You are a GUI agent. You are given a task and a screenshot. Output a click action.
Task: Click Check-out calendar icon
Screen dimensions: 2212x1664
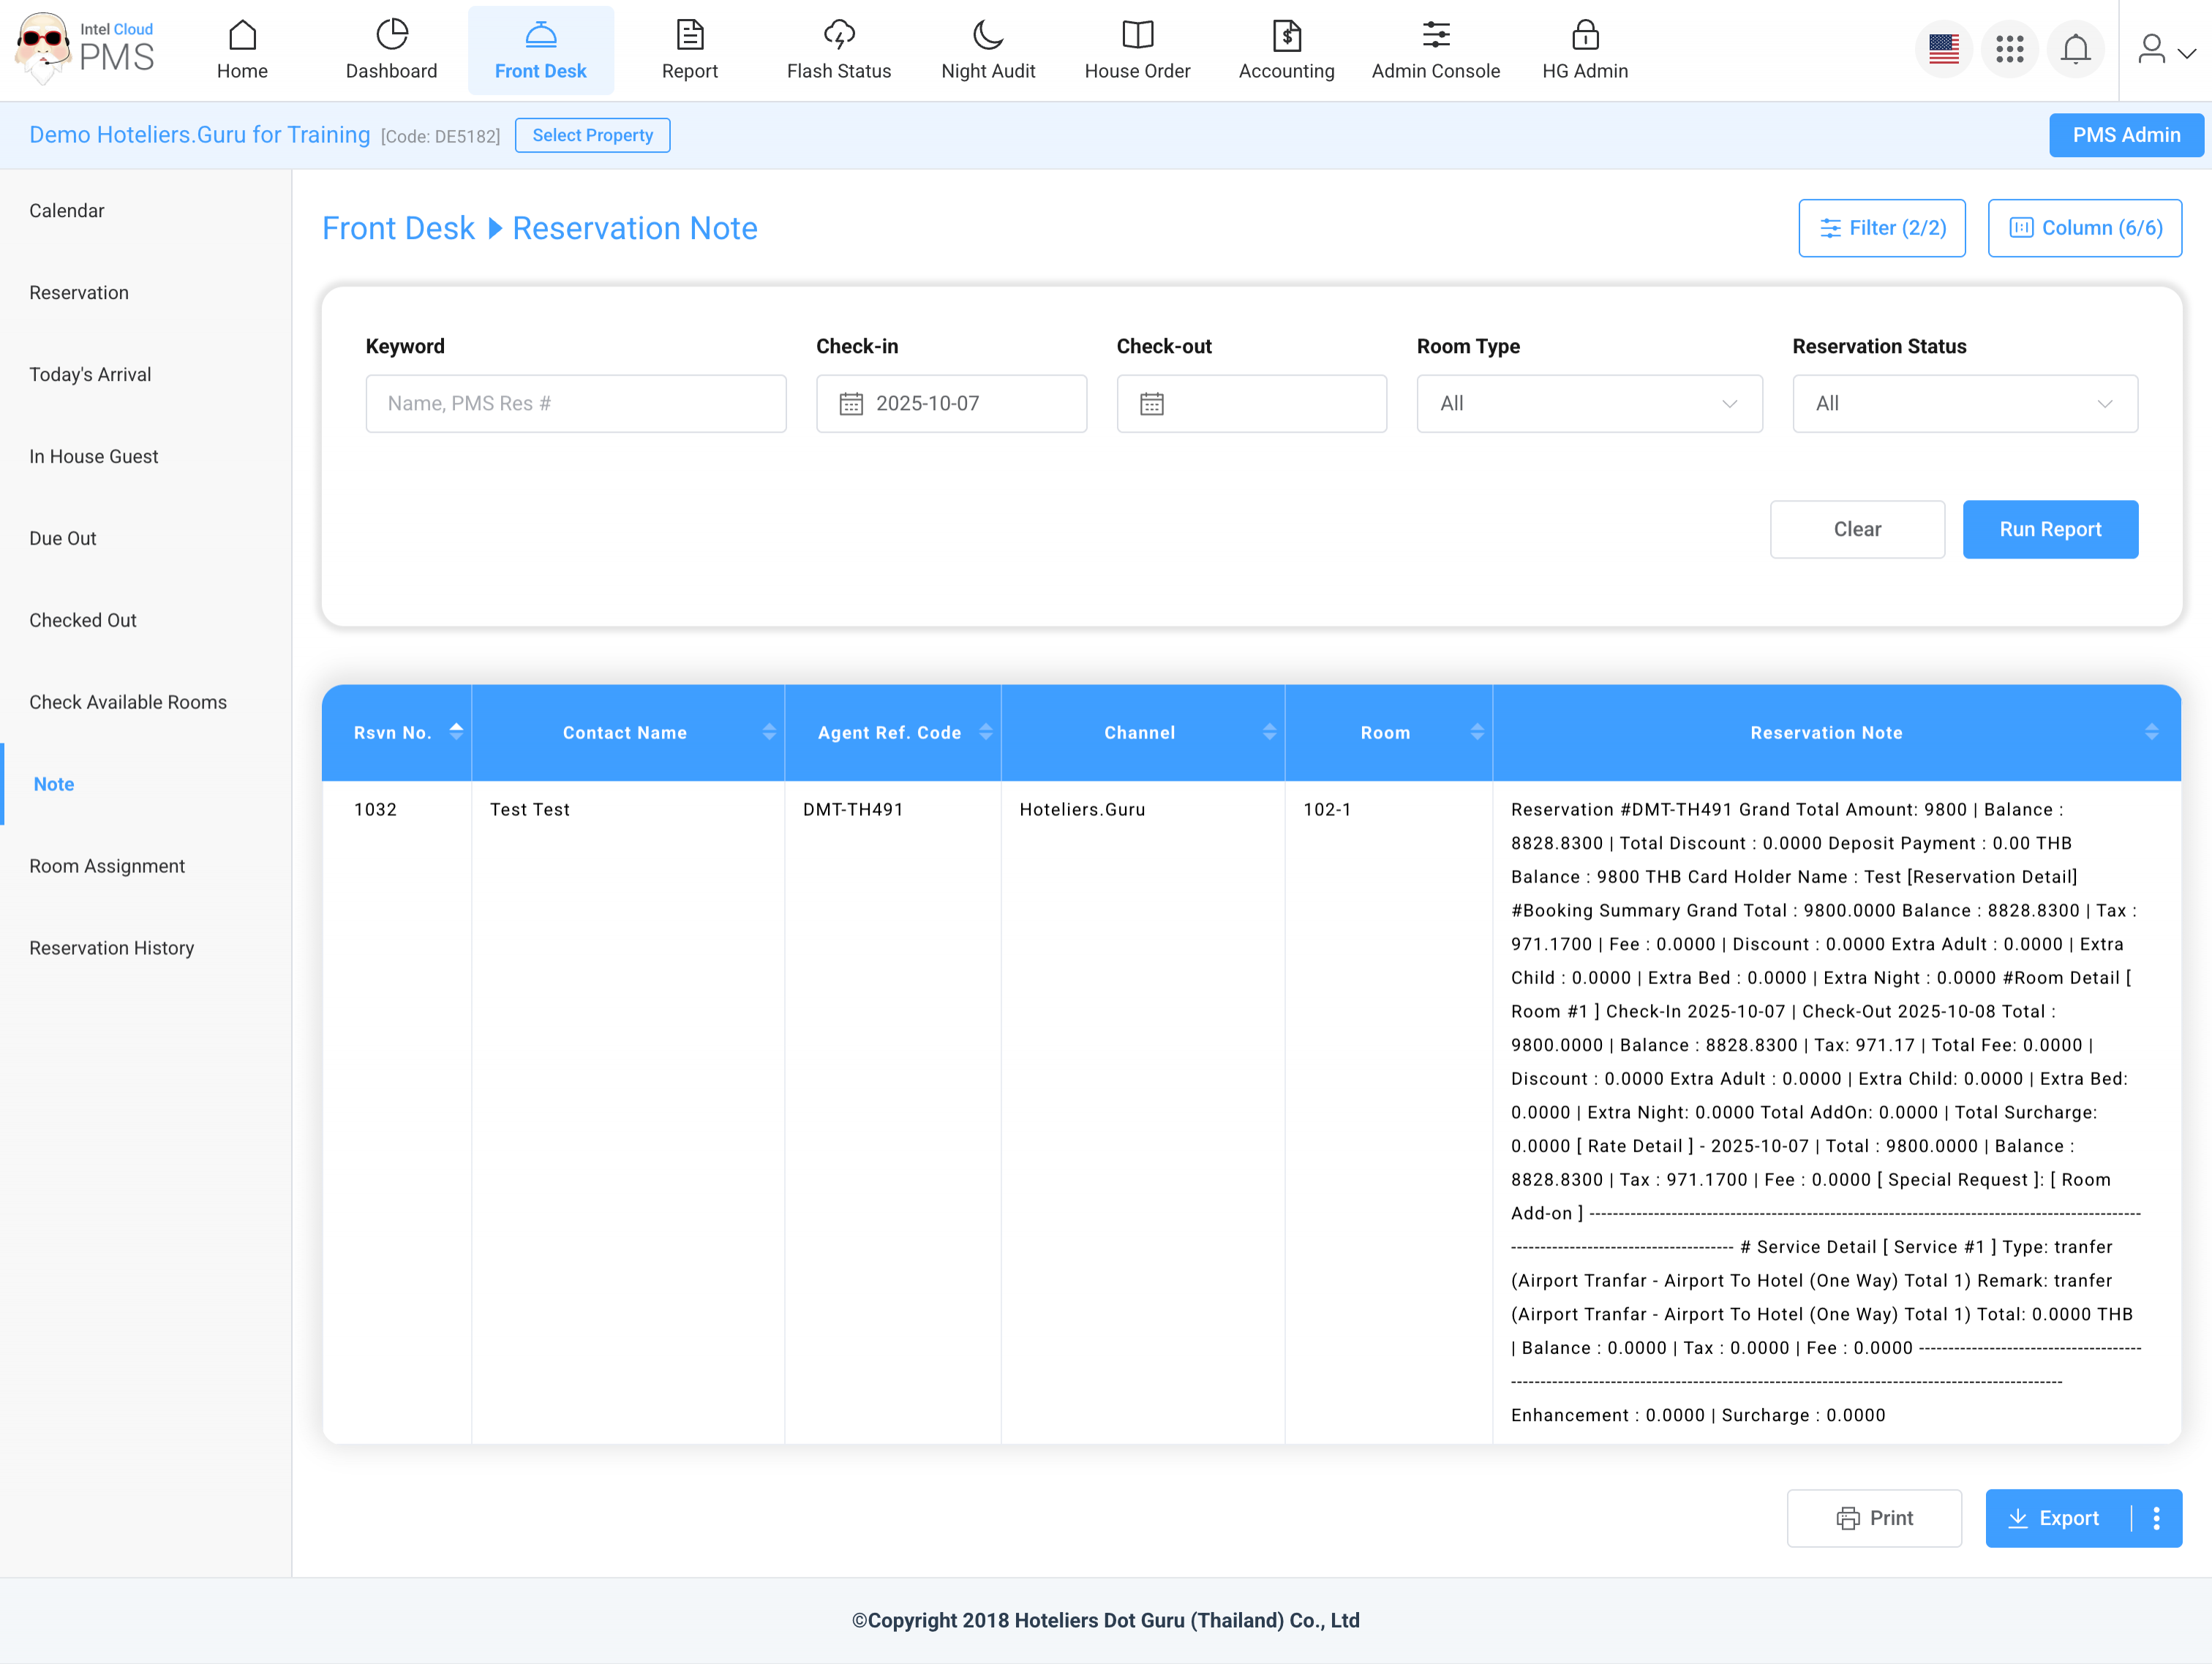1152,404
